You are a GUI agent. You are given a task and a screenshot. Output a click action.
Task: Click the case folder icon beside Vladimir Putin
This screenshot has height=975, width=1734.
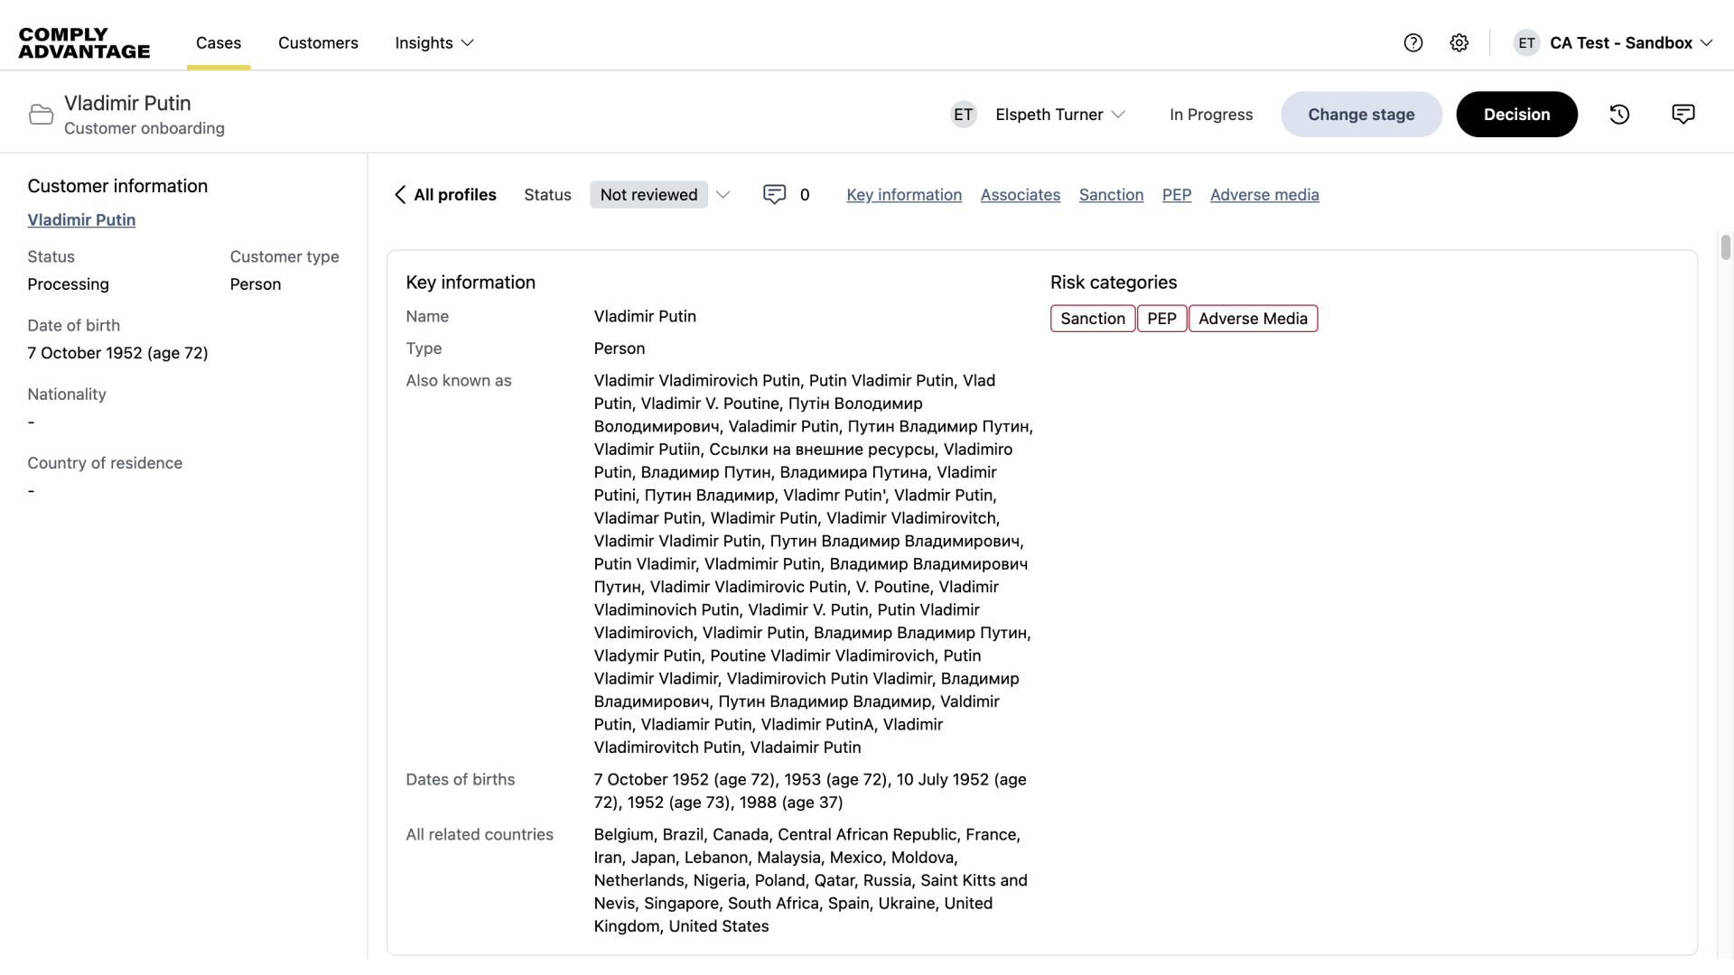(x=40, y=114)
